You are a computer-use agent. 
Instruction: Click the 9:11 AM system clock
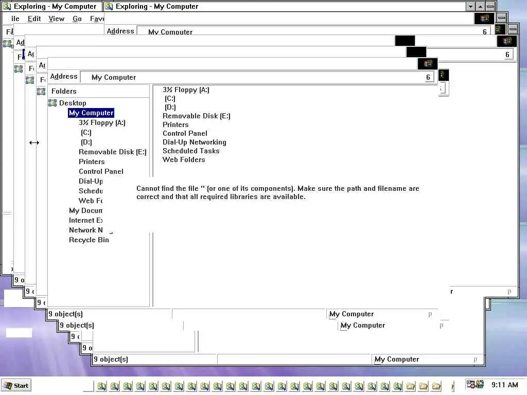tap(504, 385)
